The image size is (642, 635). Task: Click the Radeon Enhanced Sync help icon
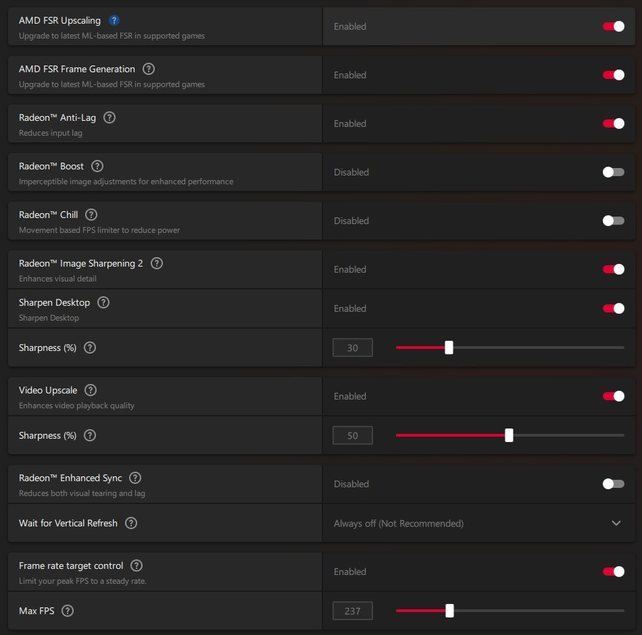point(135,478)
